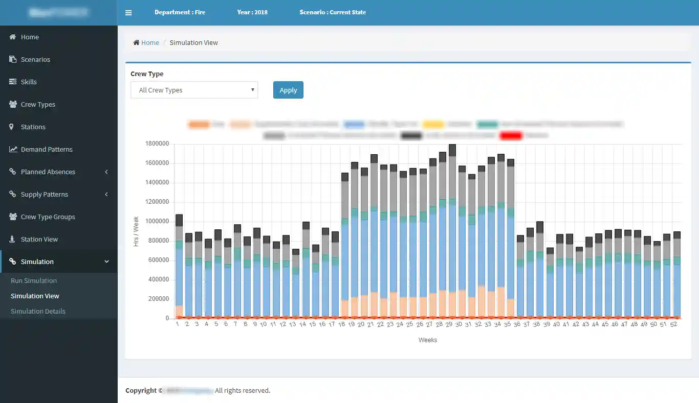The image size is (699, 403).
Task: Open Home from the sidebar
Action: pos(30,37)
